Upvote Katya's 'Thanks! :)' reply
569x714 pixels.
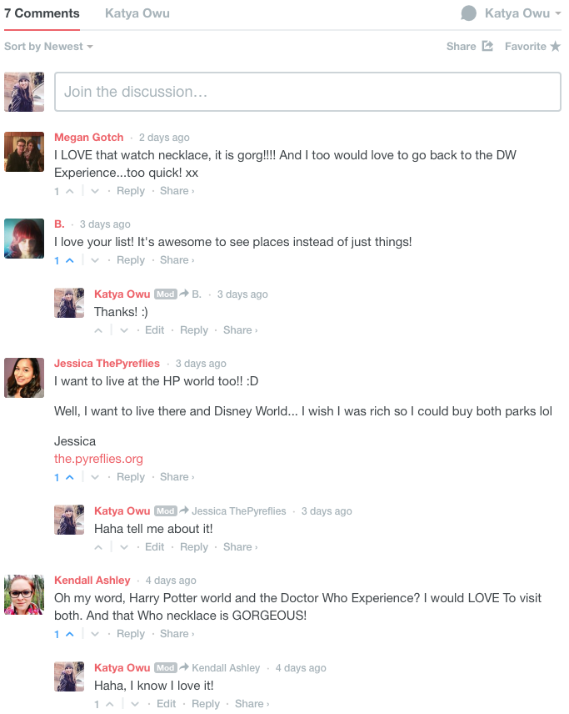(98, 330)
